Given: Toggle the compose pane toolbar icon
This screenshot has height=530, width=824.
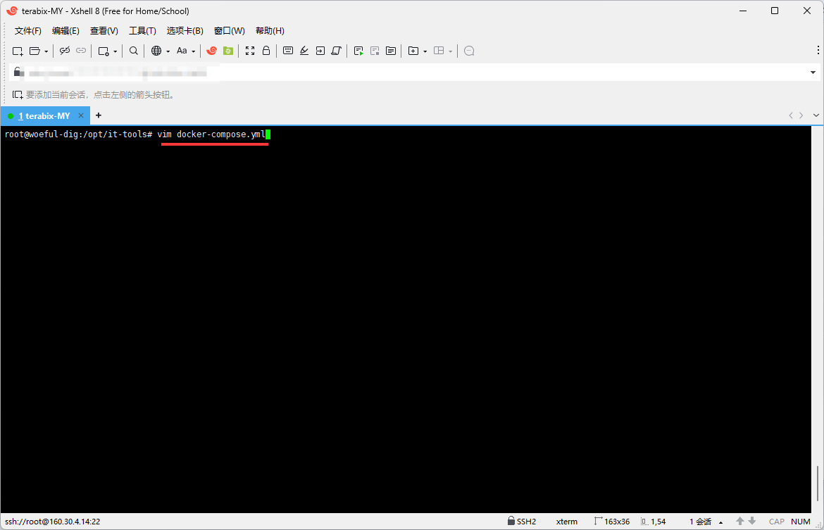Looking at the screenshot, I should pos(391,51).
